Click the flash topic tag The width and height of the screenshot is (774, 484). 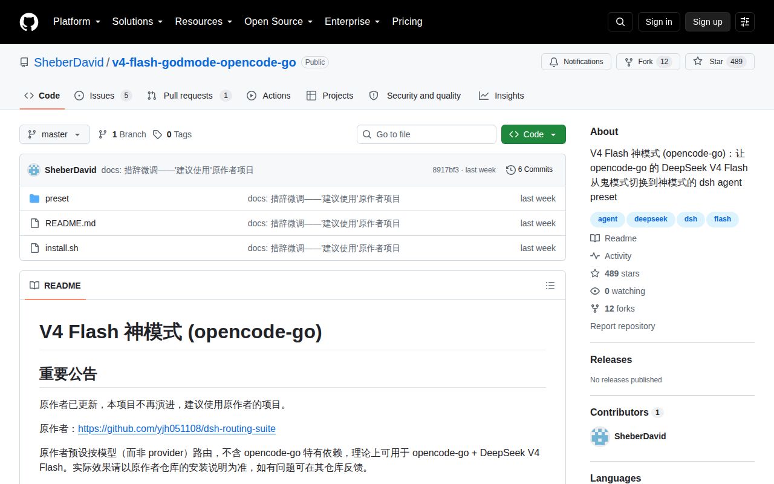pos(723,219)
